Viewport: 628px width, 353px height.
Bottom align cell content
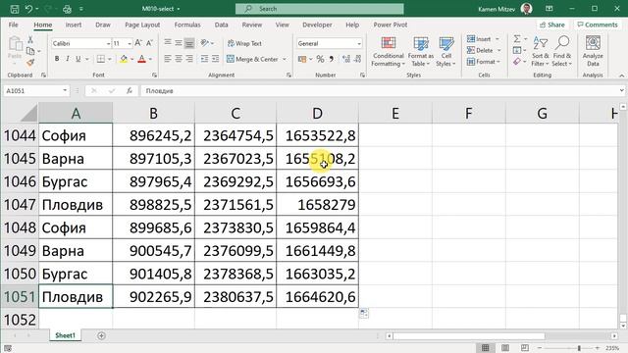tap(189, 42)
